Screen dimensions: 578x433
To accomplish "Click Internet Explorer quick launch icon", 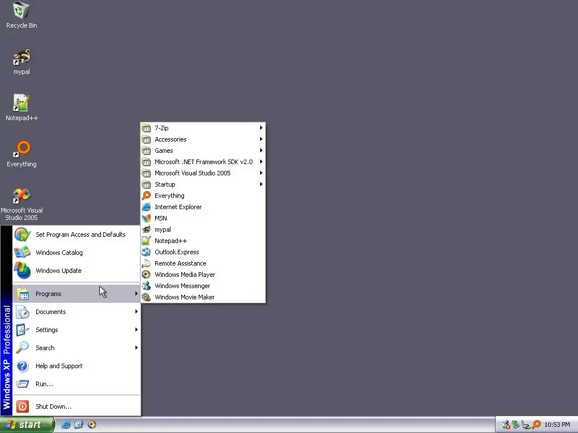I will click(x=65, y=425).
